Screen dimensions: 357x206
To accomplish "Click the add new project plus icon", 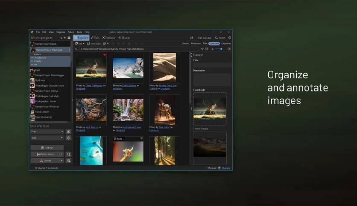I will (x=65, y=38).
